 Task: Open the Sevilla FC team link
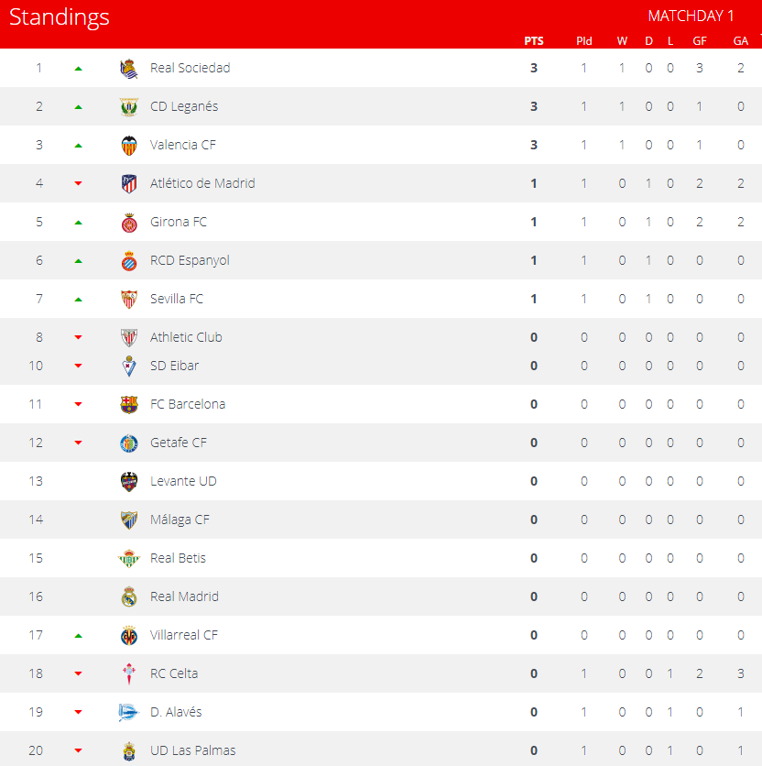click(177, 299)
